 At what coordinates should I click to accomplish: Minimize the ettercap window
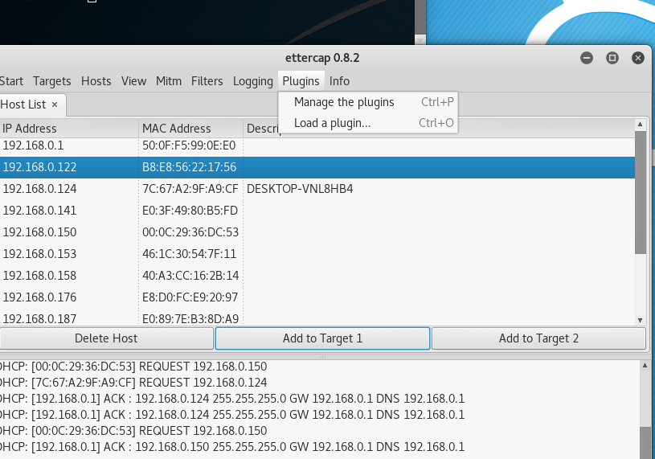point(587,58)
